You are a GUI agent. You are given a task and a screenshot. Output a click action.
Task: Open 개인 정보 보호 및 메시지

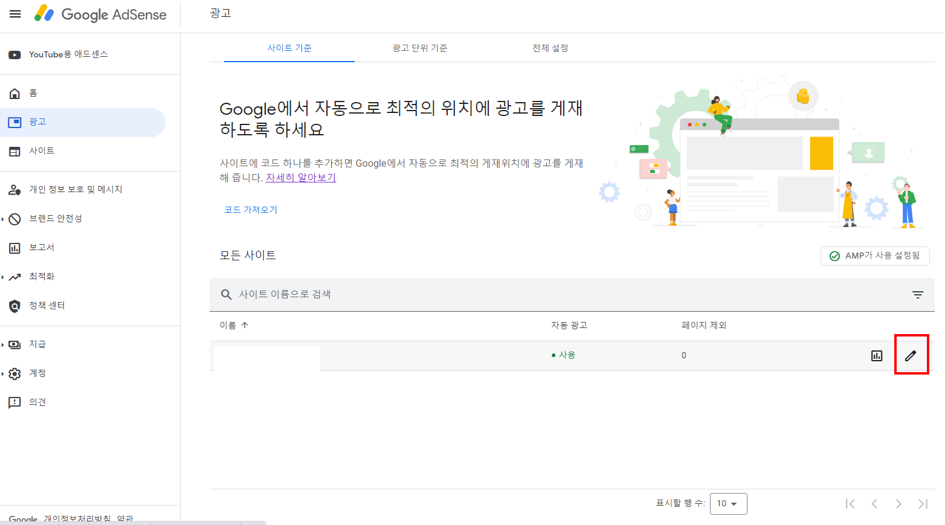[x=76, y=190]
